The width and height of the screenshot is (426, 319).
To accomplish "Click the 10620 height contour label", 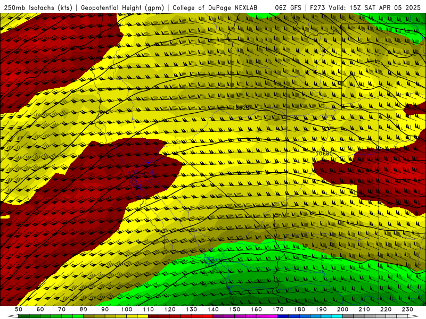I will [x=241, y=108].
